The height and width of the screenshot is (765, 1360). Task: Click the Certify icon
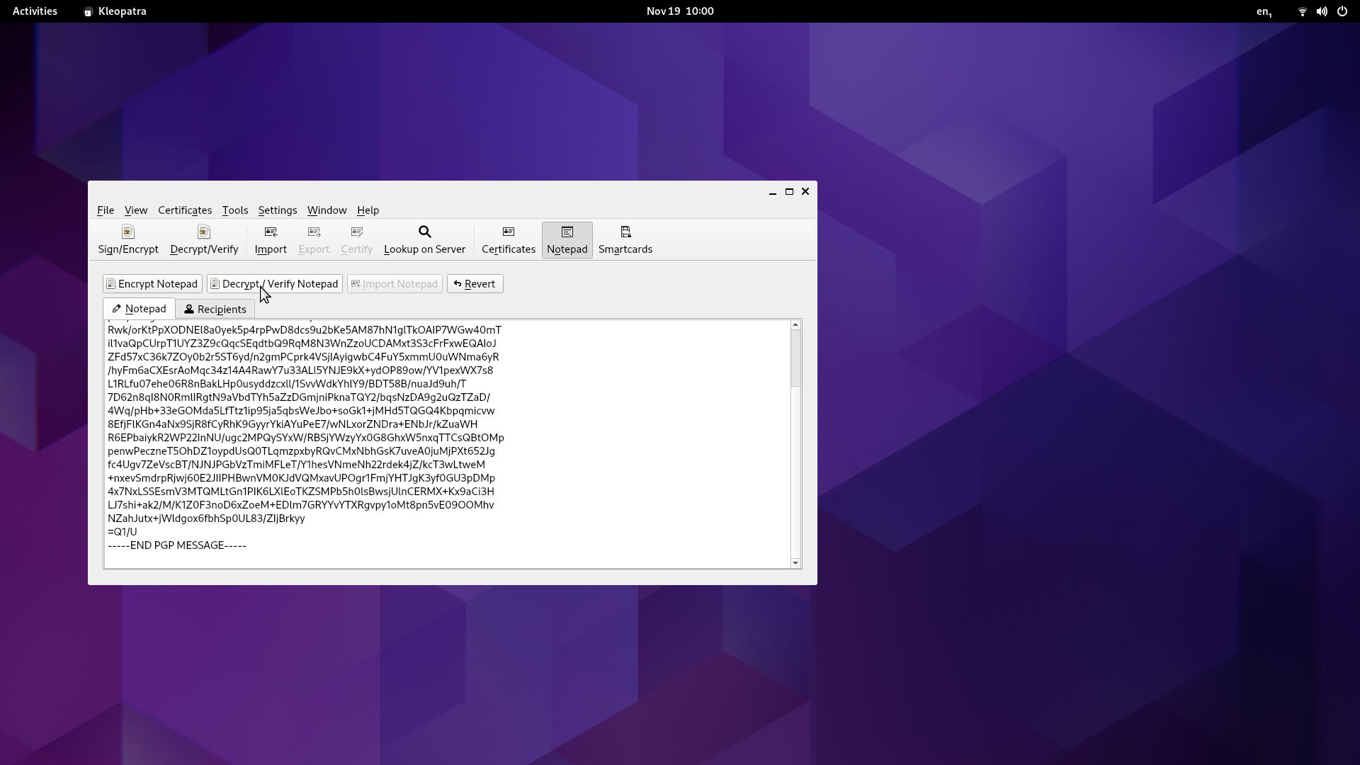(356, 239)
